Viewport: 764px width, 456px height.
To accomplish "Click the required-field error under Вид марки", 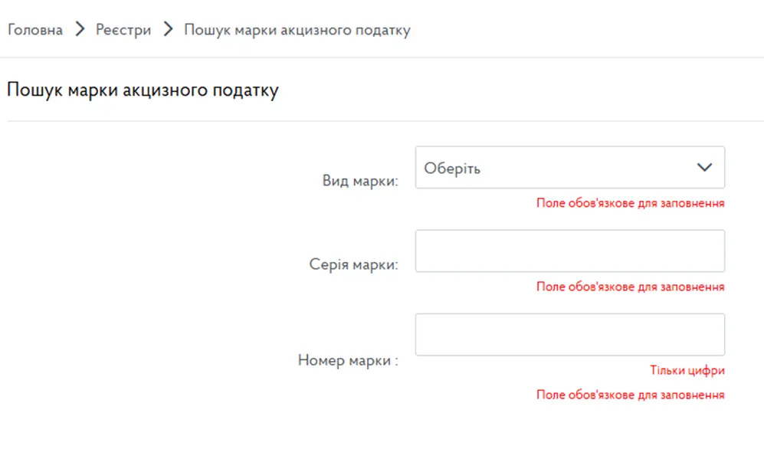I will [630, 203].
